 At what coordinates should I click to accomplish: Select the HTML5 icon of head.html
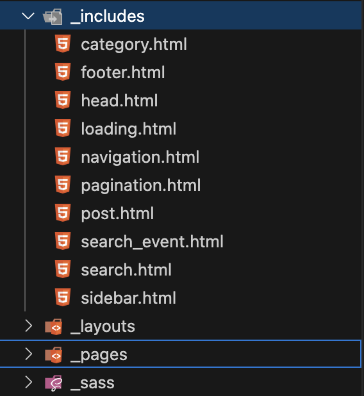[63, 100]
